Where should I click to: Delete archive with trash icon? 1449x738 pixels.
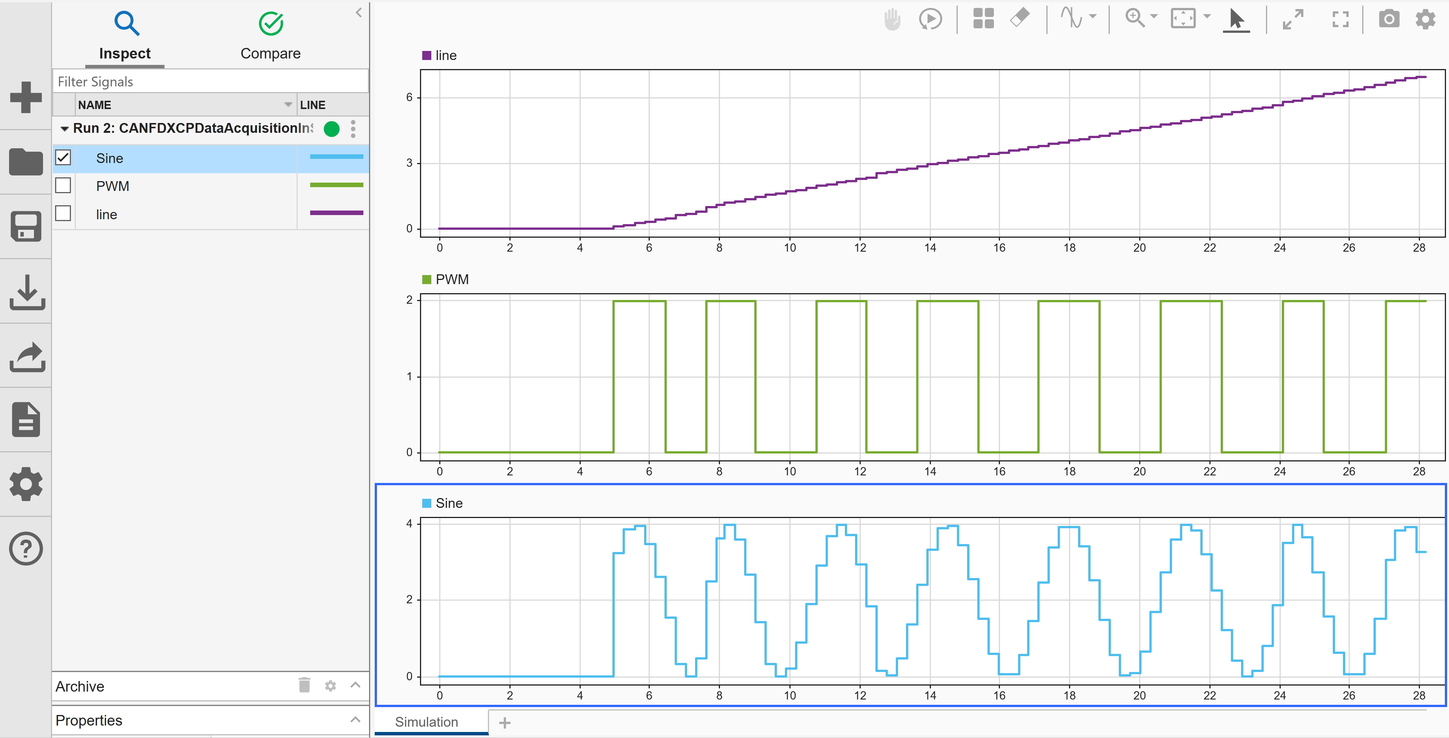(304, 685)
